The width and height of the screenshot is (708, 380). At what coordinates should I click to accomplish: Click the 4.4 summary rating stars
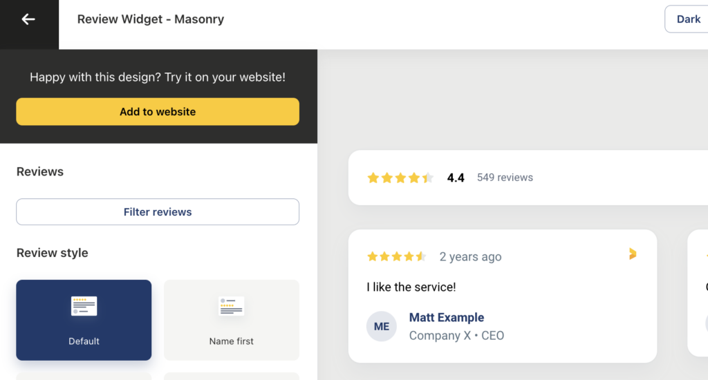[x=400, y=178]
